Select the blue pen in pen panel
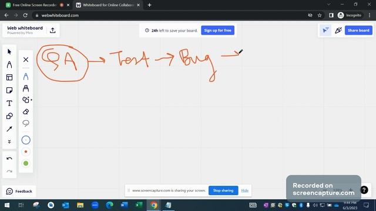The image size is (376, 211). coord(26,77)
